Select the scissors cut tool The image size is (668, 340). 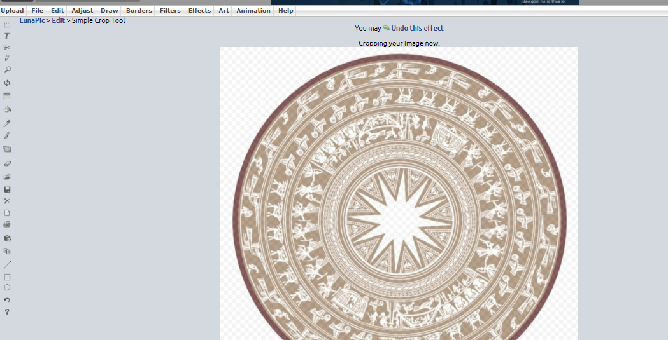tap(7, 48)
